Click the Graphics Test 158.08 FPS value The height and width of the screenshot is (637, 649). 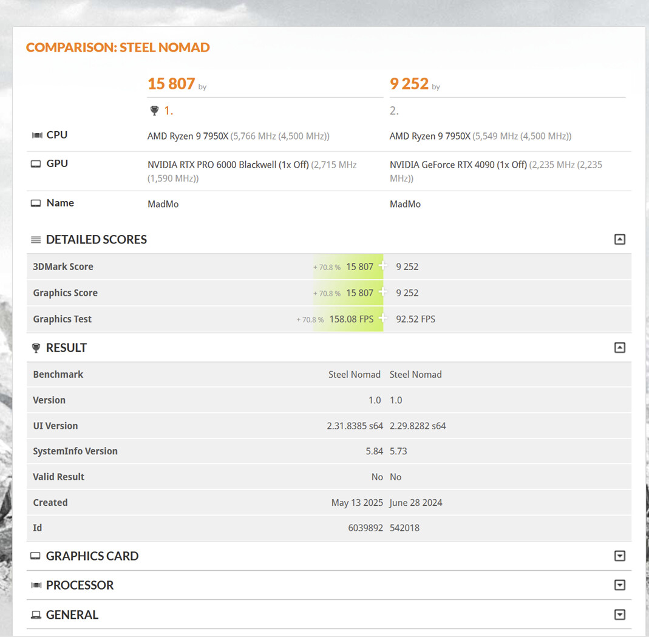[352, 319]
